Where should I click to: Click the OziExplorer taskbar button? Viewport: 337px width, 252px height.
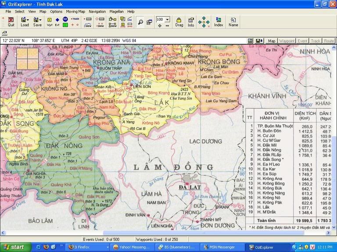(x=267, y=247)
